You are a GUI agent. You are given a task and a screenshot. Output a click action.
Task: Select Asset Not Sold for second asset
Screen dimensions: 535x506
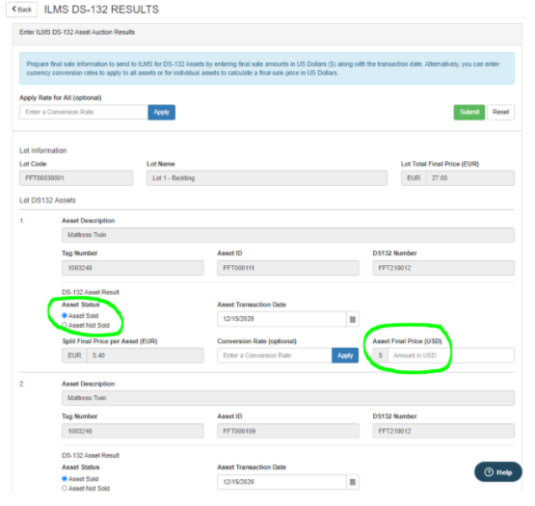pos(65,489)
